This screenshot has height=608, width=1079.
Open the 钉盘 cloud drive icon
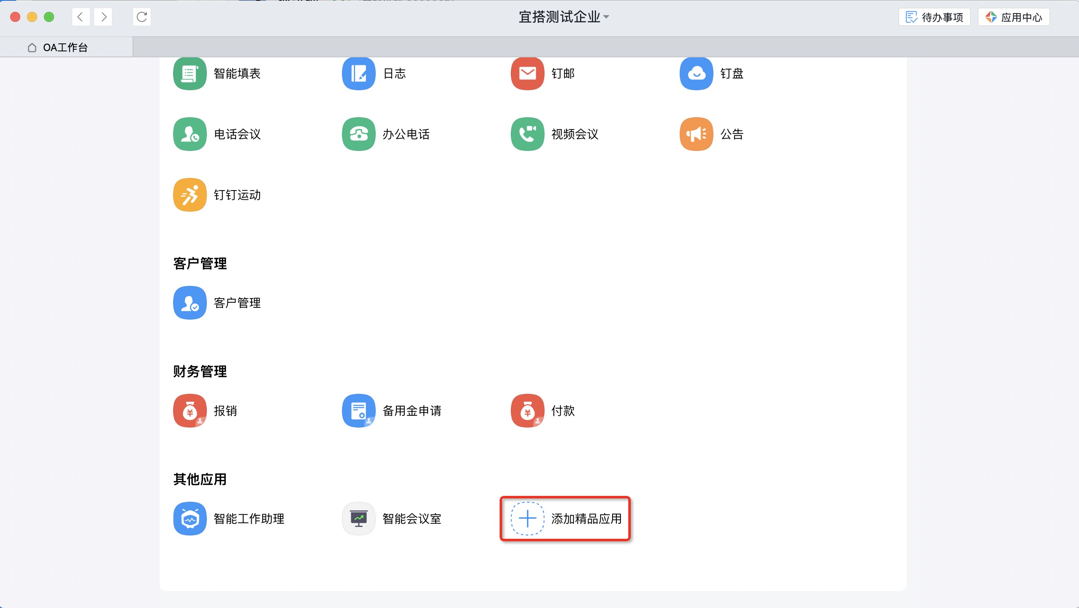pos(696,74)
